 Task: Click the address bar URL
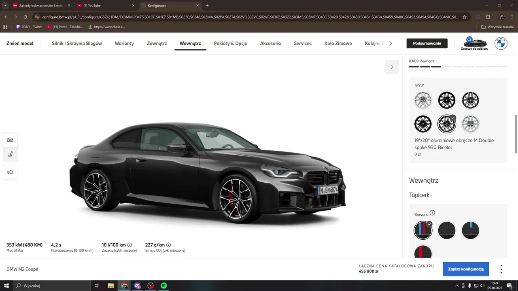[251, 17]
